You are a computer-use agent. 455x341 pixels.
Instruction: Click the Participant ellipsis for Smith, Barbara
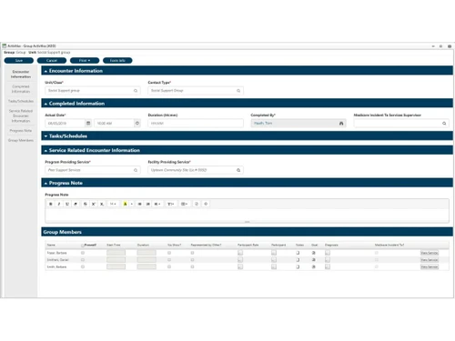click(274, 266)
